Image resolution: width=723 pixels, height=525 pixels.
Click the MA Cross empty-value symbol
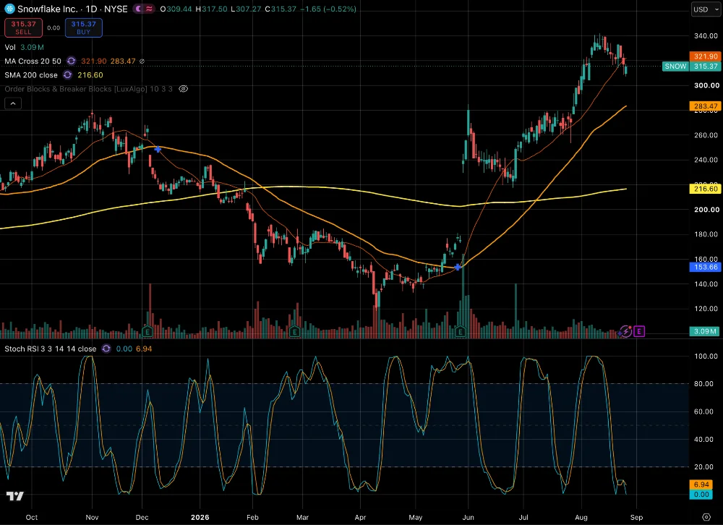[x=142, y=61]
